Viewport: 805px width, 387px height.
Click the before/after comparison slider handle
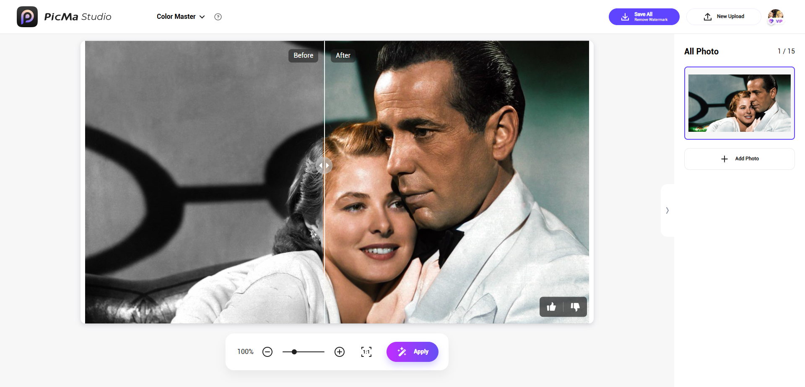click(324, 166)
